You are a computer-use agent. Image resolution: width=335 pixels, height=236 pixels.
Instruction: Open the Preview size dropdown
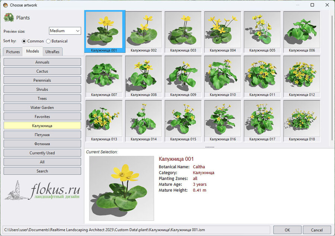(x=65, y=31)
